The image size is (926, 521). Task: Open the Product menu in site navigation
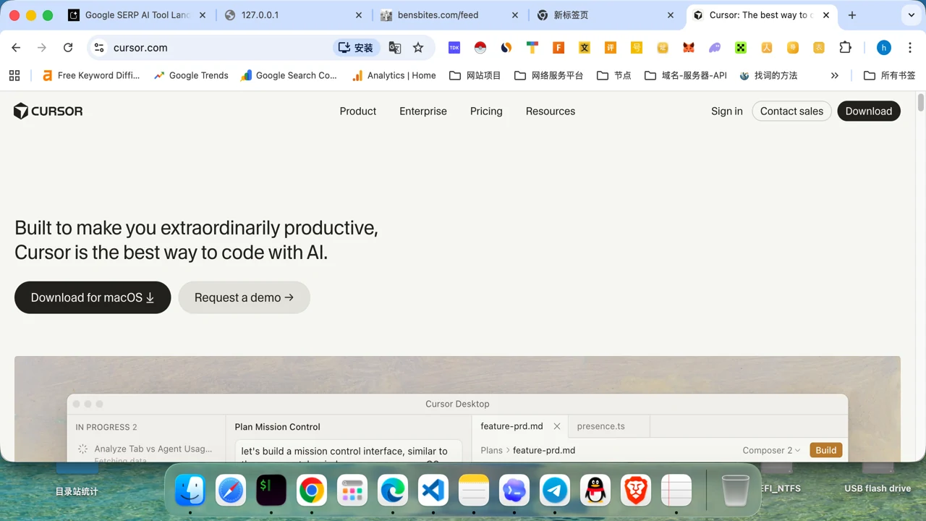click(358, 111)
